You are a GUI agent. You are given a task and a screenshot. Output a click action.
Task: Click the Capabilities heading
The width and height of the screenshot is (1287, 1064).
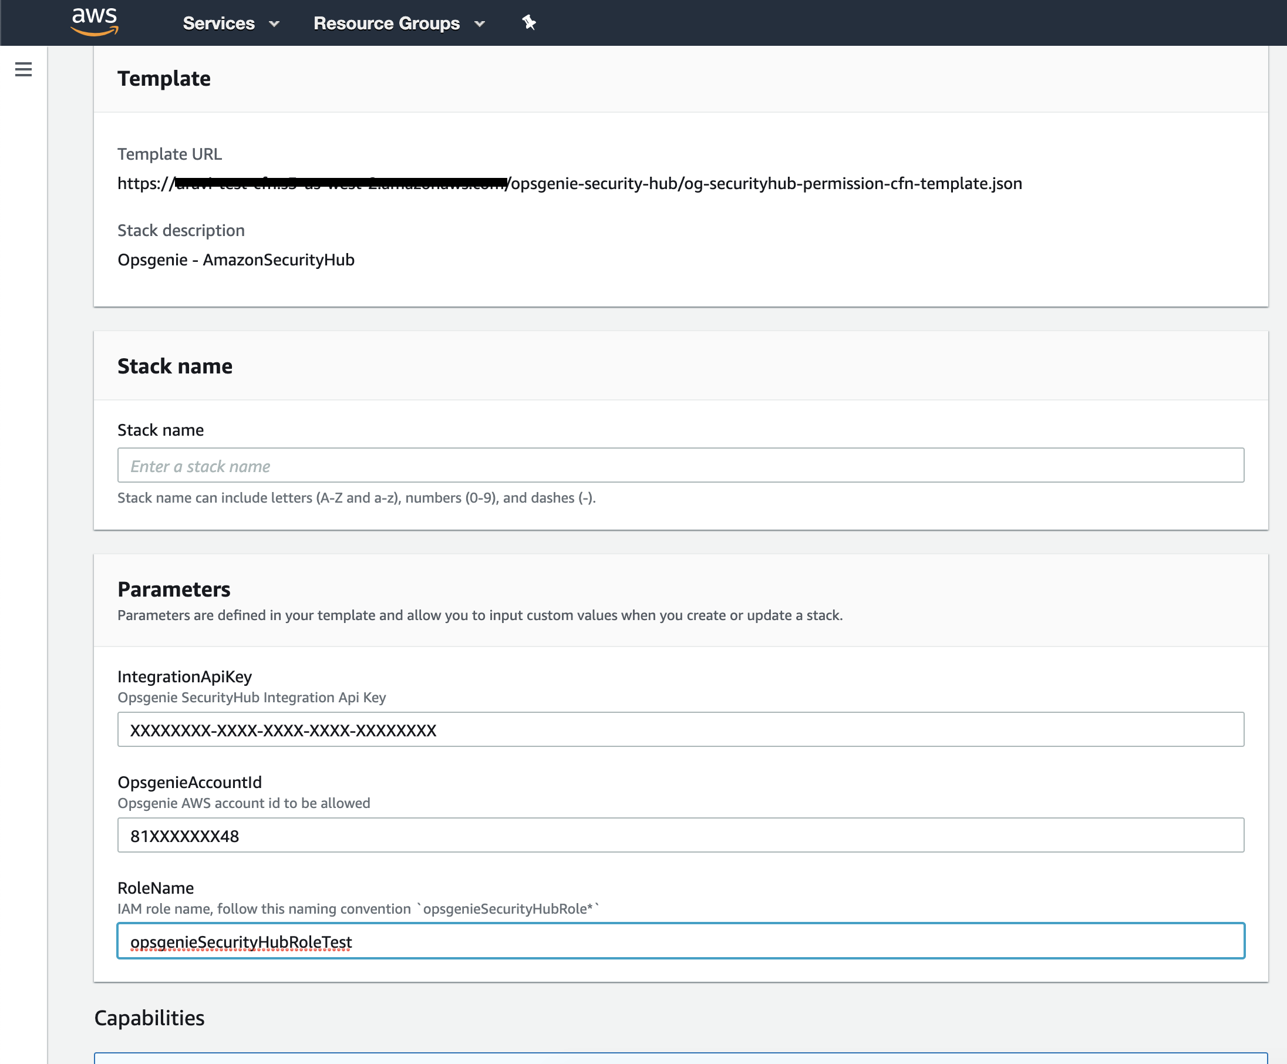click(149, 1018)
